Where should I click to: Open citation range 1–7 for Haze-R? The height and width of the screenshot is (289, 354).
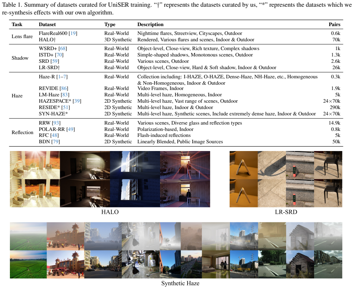coord(62,77)
